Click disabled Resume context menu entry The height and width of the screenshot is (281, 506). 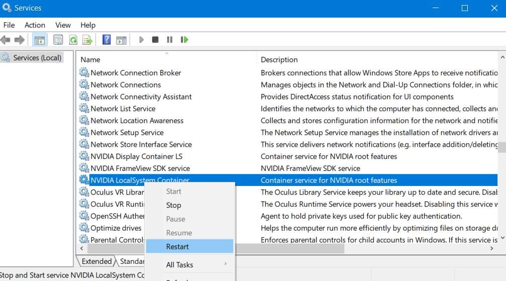[x=189, y=233]
